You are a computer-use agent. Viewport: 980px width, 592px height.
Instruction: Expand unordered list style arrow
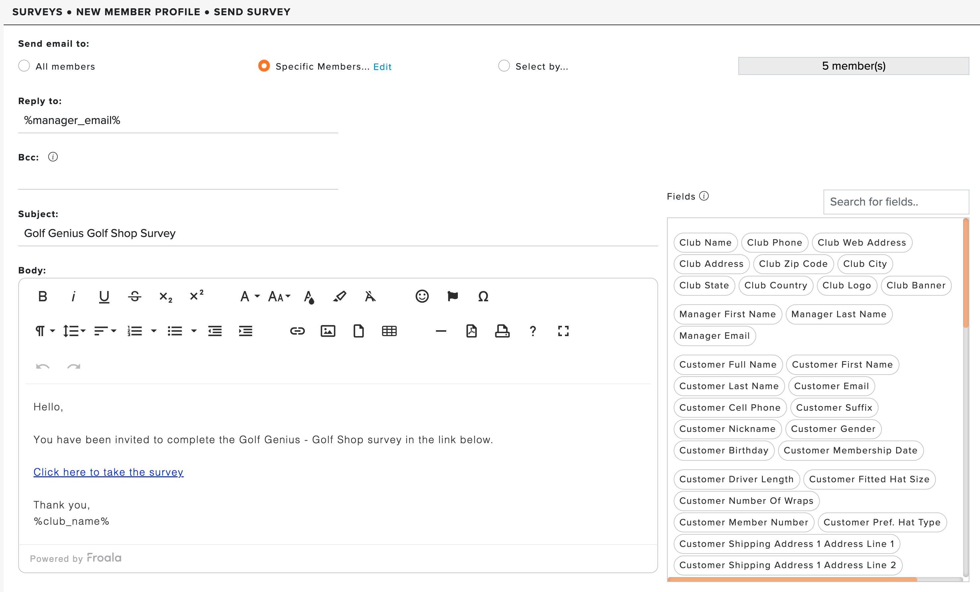(x=194, y=331)
